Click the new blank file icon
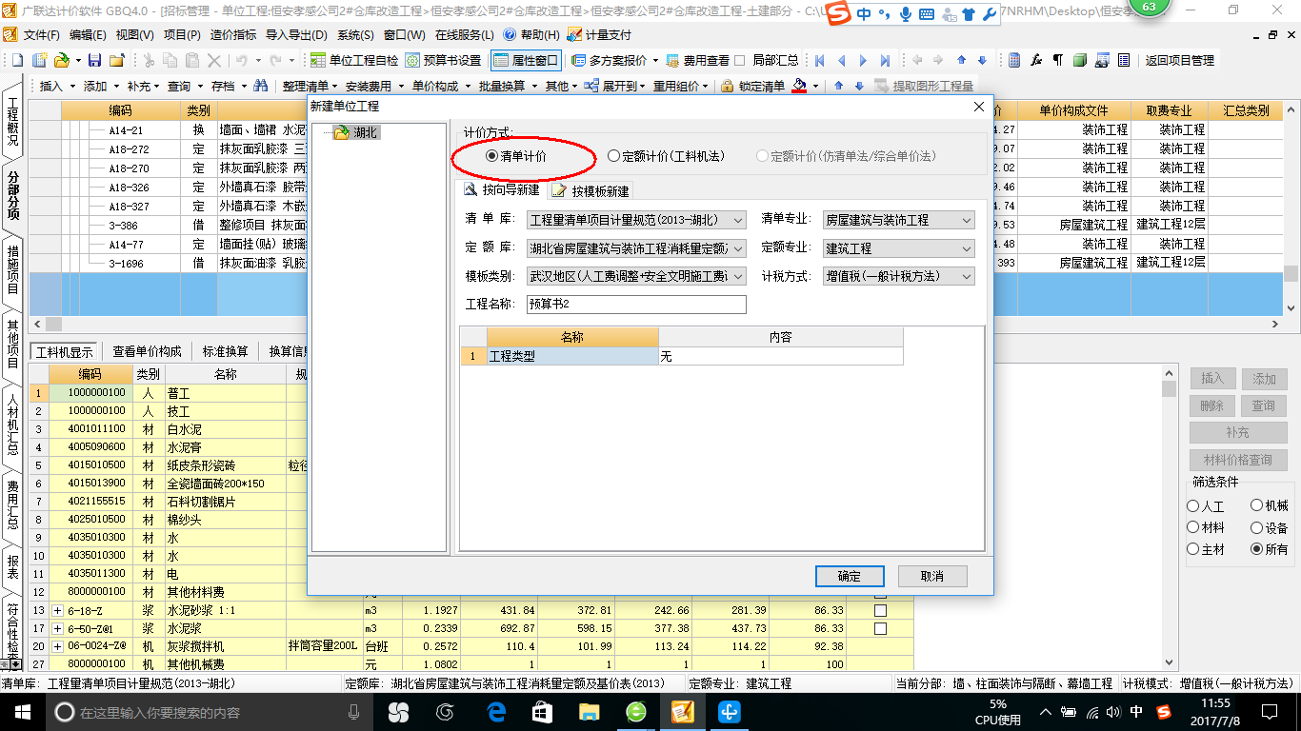Screen dimensions: 1301x731 click(17, 60)
